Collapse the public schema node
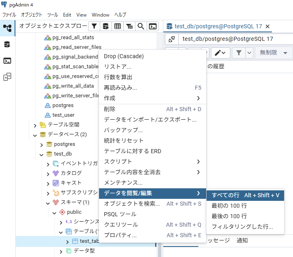 pos(55,213)
